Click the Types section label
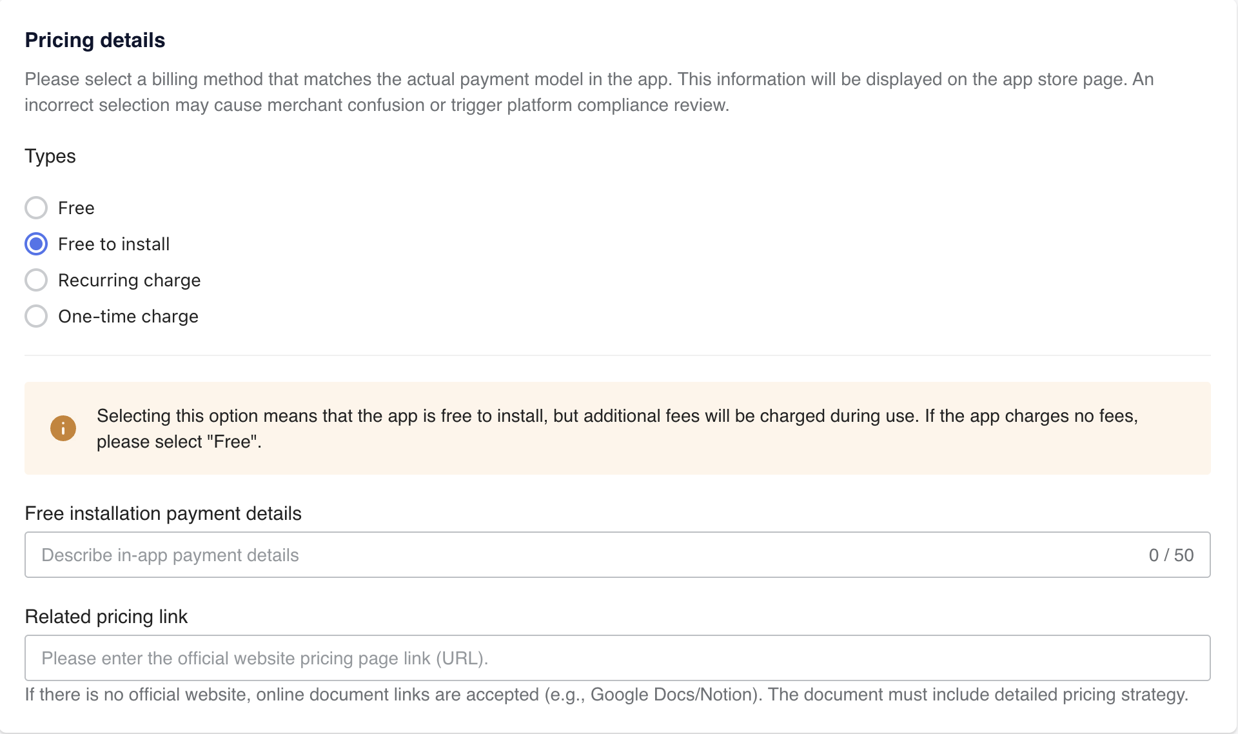 (50, 156)
